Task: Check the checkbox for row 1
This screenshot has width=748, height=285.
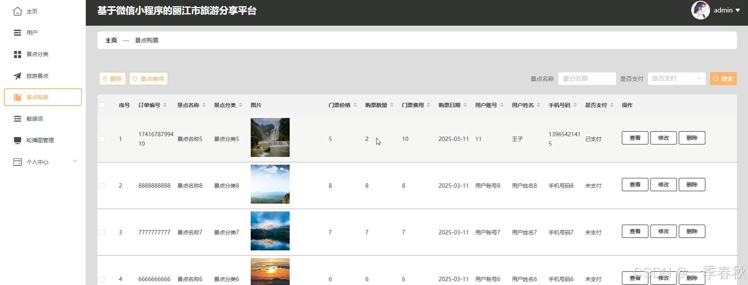Action: click(102, 139)
